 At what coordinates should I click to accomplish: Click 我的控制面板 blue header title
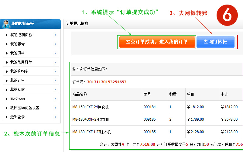(x=22, y=24)
